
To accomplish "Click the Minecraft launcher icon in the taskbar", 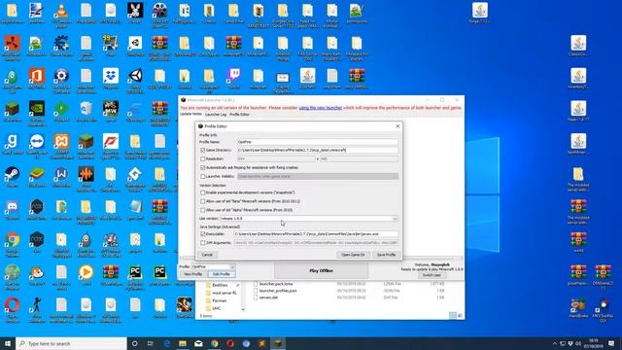I will click(x=278, y=343).
